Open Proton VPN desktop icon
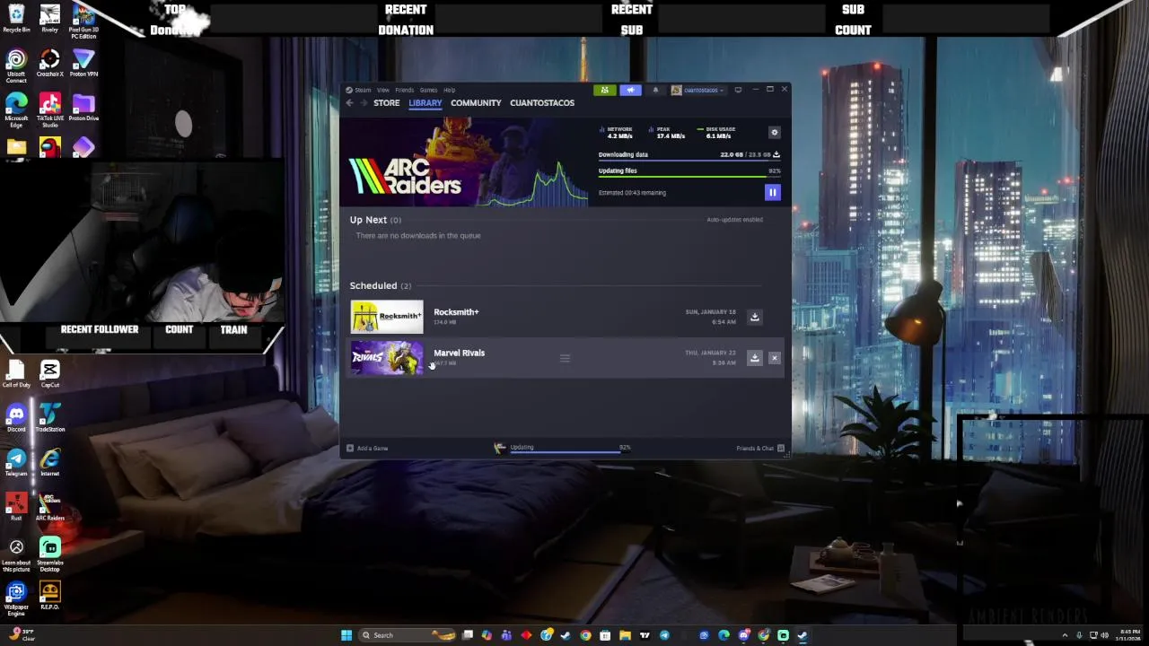Image resolution: width=1149 pixels, height=646 pixels. point(83,63)
